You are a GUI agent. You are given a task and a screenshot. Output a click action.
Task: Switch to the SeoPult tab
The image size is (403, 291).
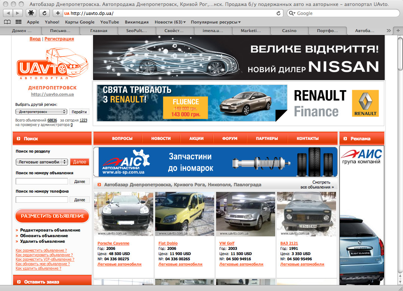click(x=136, y=31)
